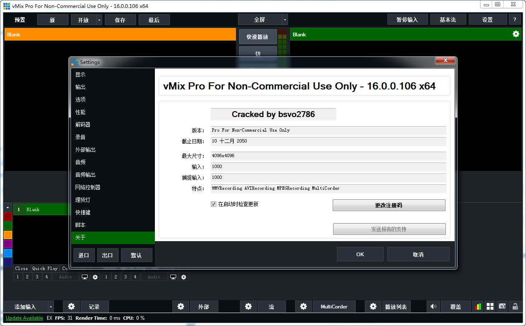This screenshot has width=526, height=326.
Task: Open external output gear beside 外部
Action: pos(181,306)
